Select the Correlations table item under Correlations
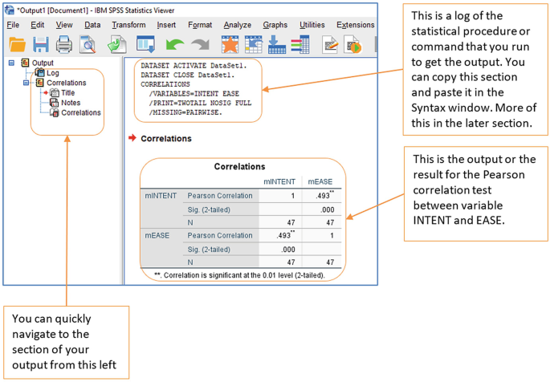The image size is (550, 382). tap(80, 112)
